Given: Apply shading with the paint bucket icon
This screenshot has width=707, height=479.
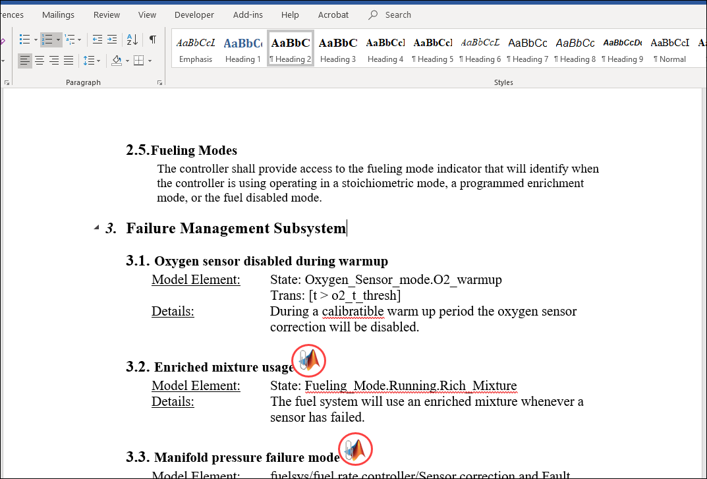Looking at the screenshot, I should pos(117,61).
